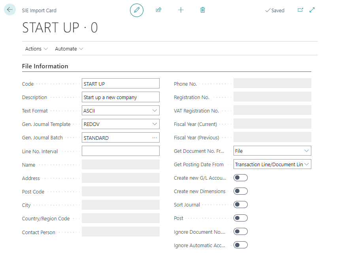The height and width of the screenshot is (261, 339).
Task: Open the Actions menu
Action: point(36,49)
